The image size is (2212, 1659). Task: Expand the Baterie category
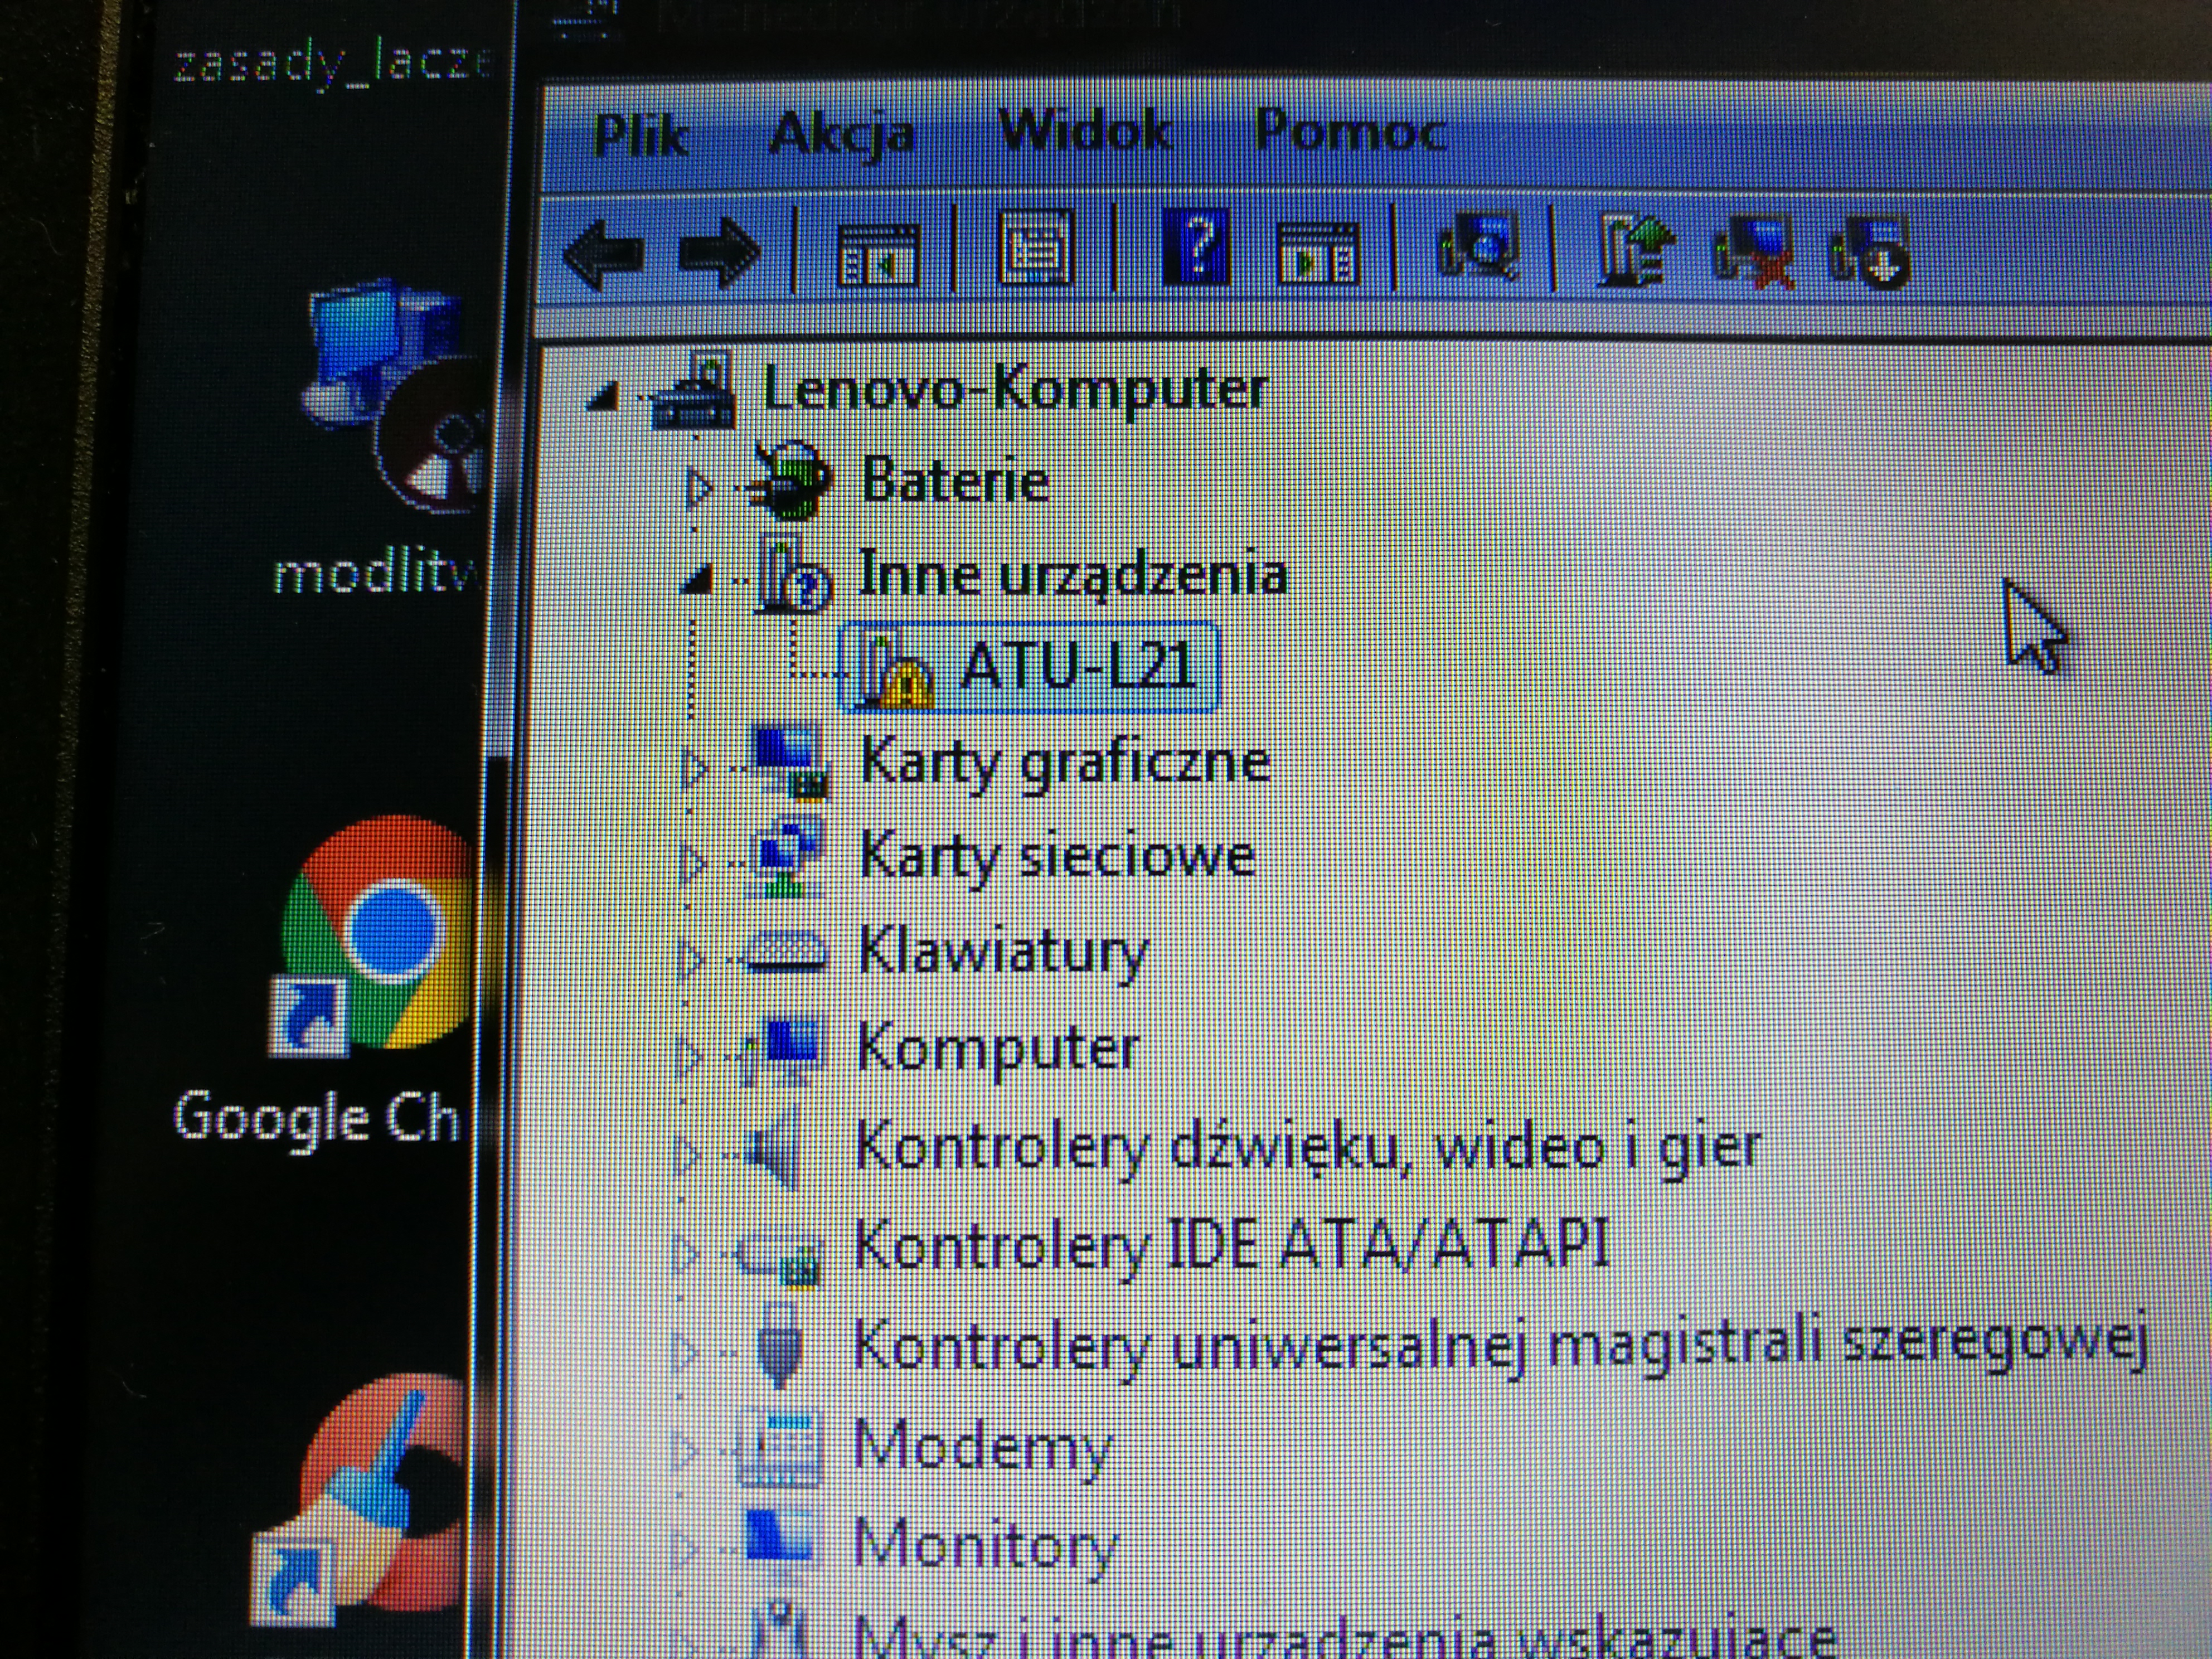tap(698, 488)
